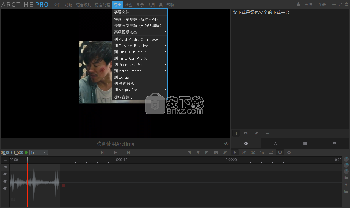The width and height of the screenshot is (350, 208).
Task: Expand the 到 Edius submenu
Action: pos(140,77)
